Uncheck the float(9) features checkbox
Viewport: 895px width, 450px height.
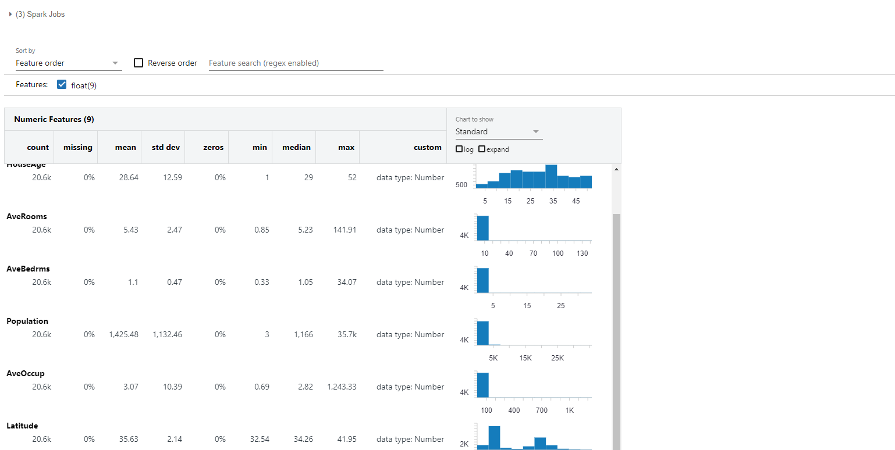62,85
